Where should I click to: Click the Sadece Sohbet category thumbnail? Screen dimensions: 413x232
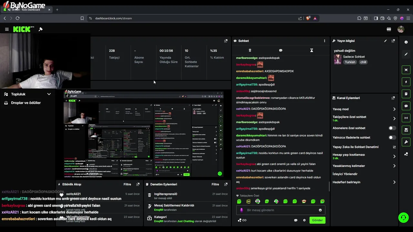(x=337, y=59)
